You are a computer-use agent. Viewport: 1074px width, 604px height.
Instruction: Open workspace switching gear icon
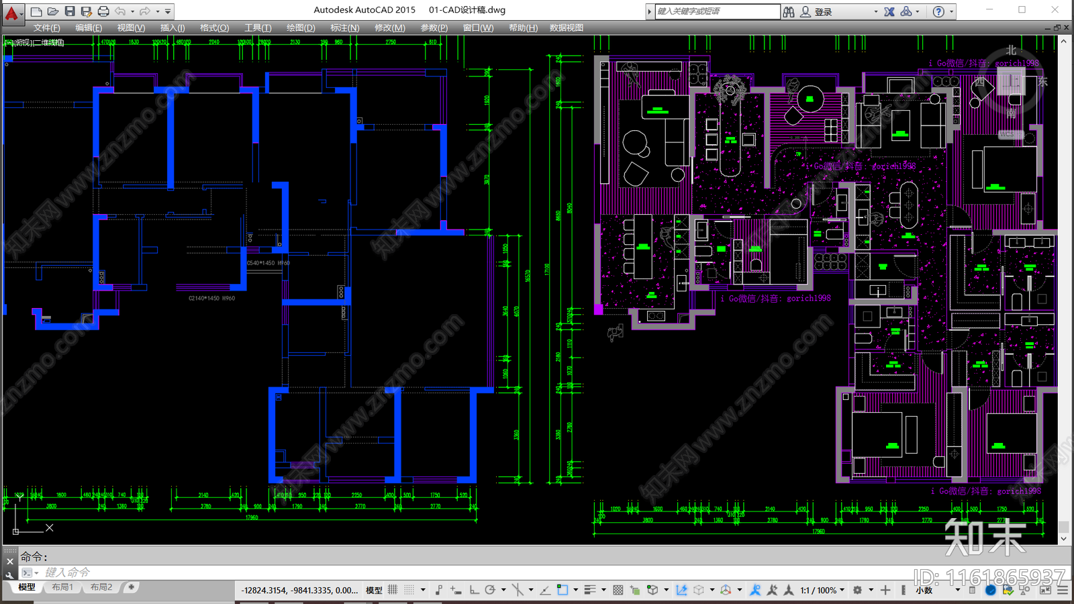[857, 590]
